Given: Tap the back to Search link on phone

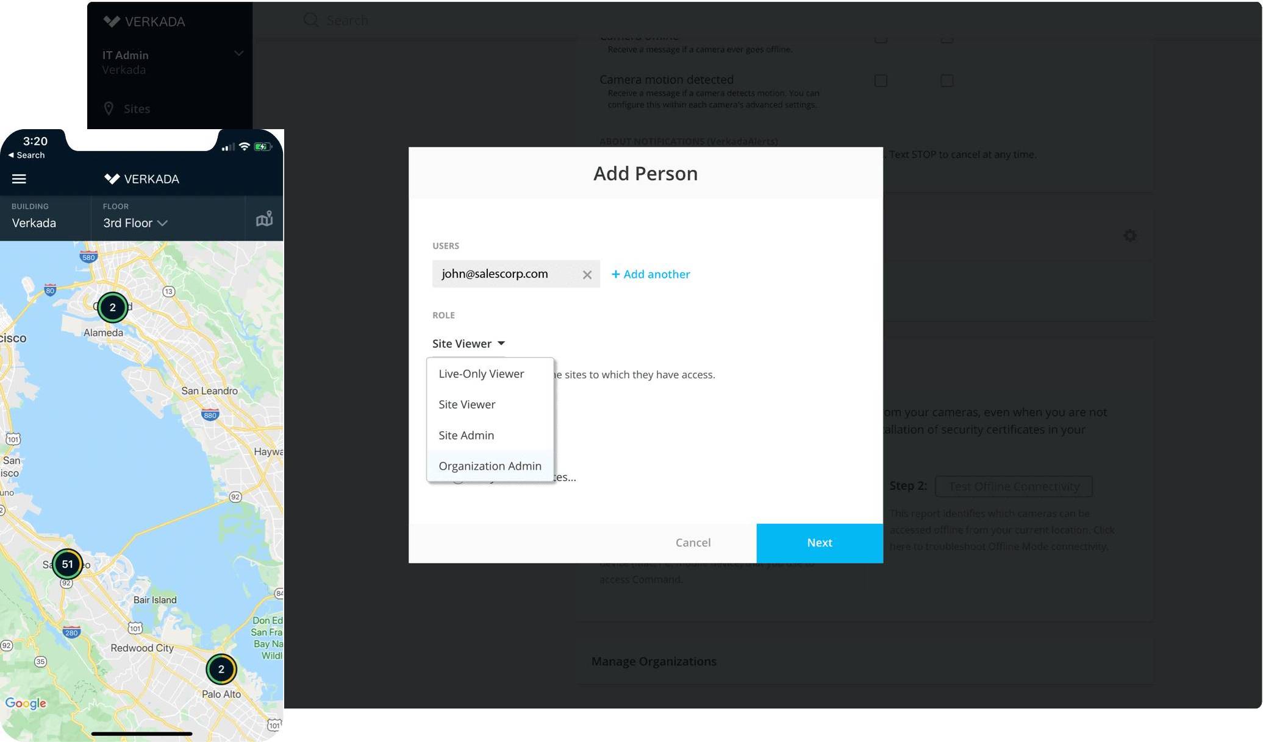Looking at the screenshot, I should [x=26, y=155].
